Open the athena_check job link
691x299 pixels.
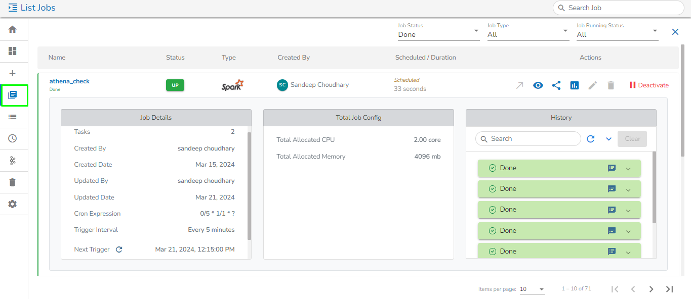tap(69, 81)
